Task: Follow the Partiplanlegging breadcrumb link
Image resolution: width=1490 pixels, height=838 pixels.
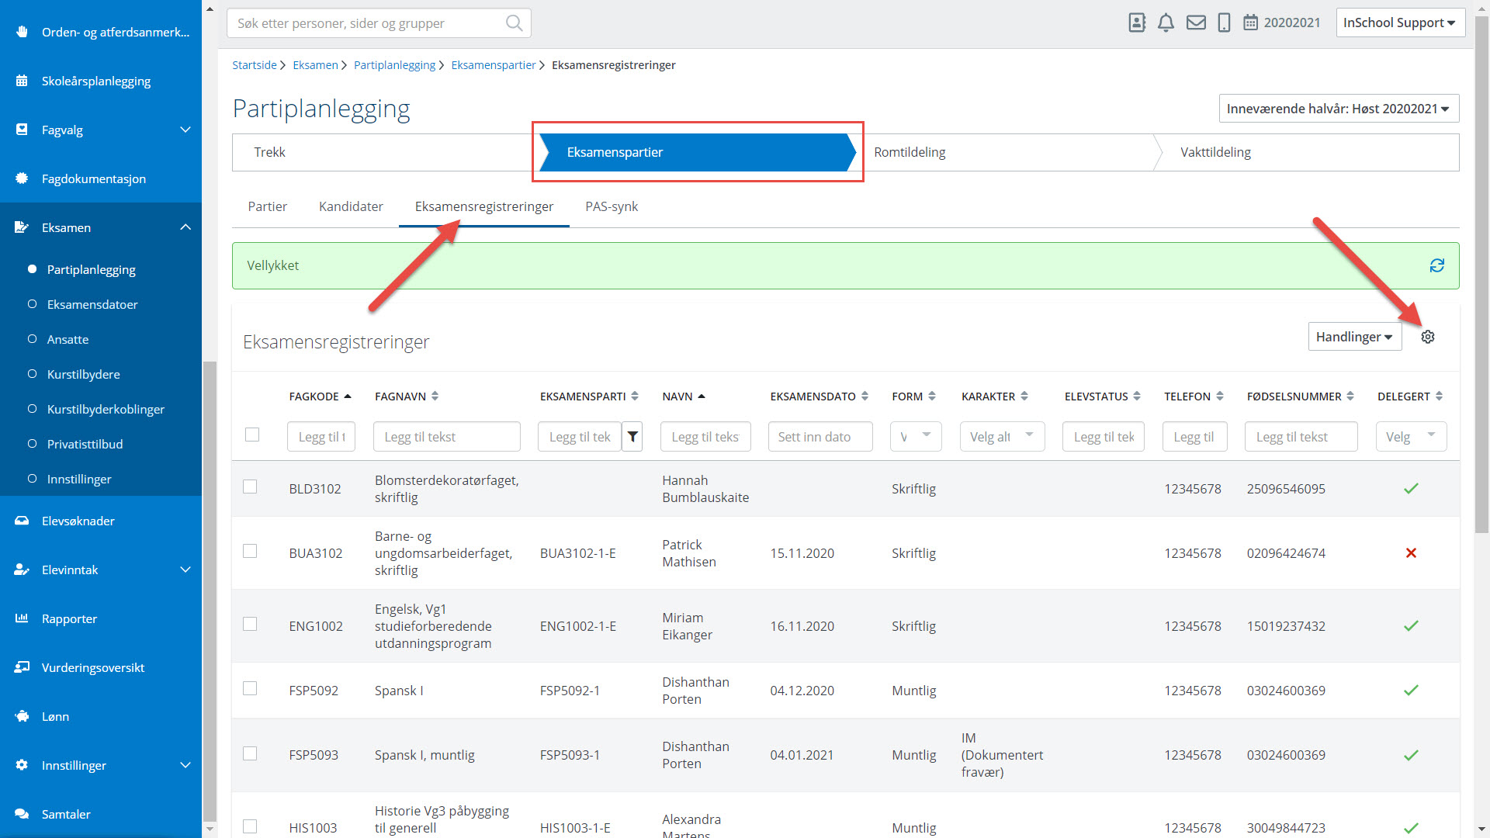Action: click(x=394, y=65)
